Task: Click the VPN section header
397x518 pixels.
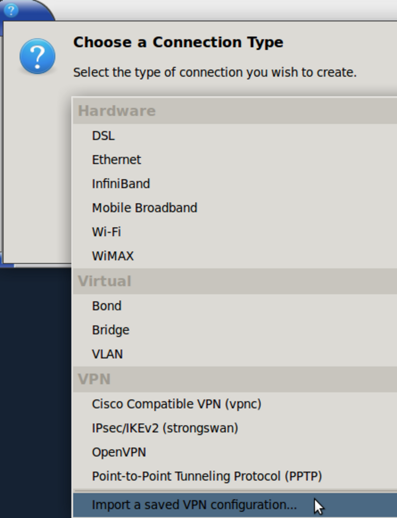Action: (x=94, y=379)
